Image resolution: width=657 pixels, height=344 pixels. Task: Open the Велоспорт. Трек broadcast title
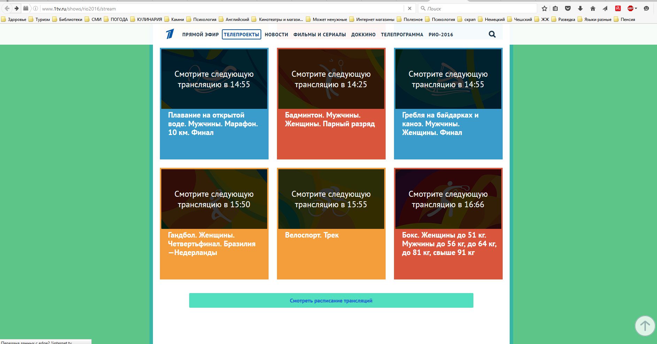point(312,235)
